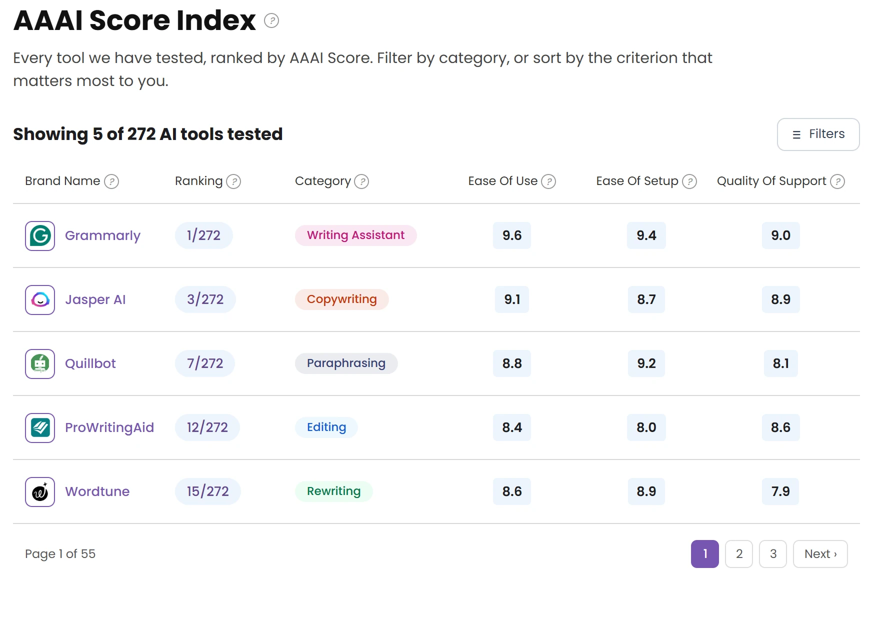Screen dimensions: 870x620
Task: Click the help icon beside AAAI Score Index
Action: 271,20
